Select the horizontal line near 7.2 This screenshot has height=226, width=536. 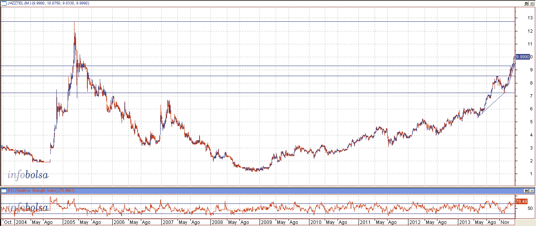tap(258, 93)
